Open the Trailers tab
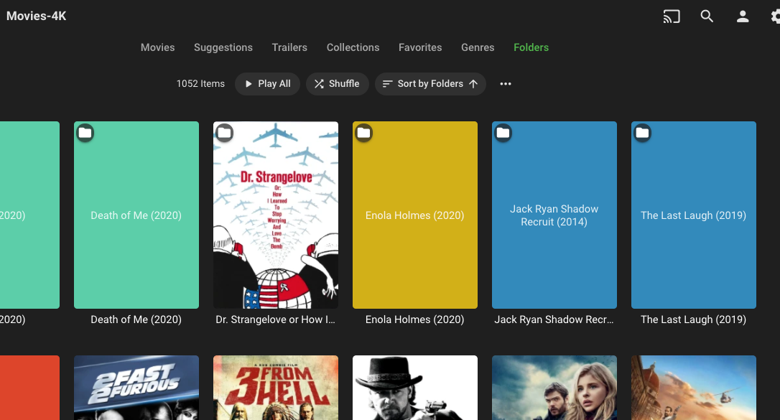 (289, 47)
